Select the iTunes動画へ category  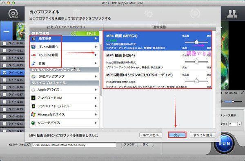65,47
